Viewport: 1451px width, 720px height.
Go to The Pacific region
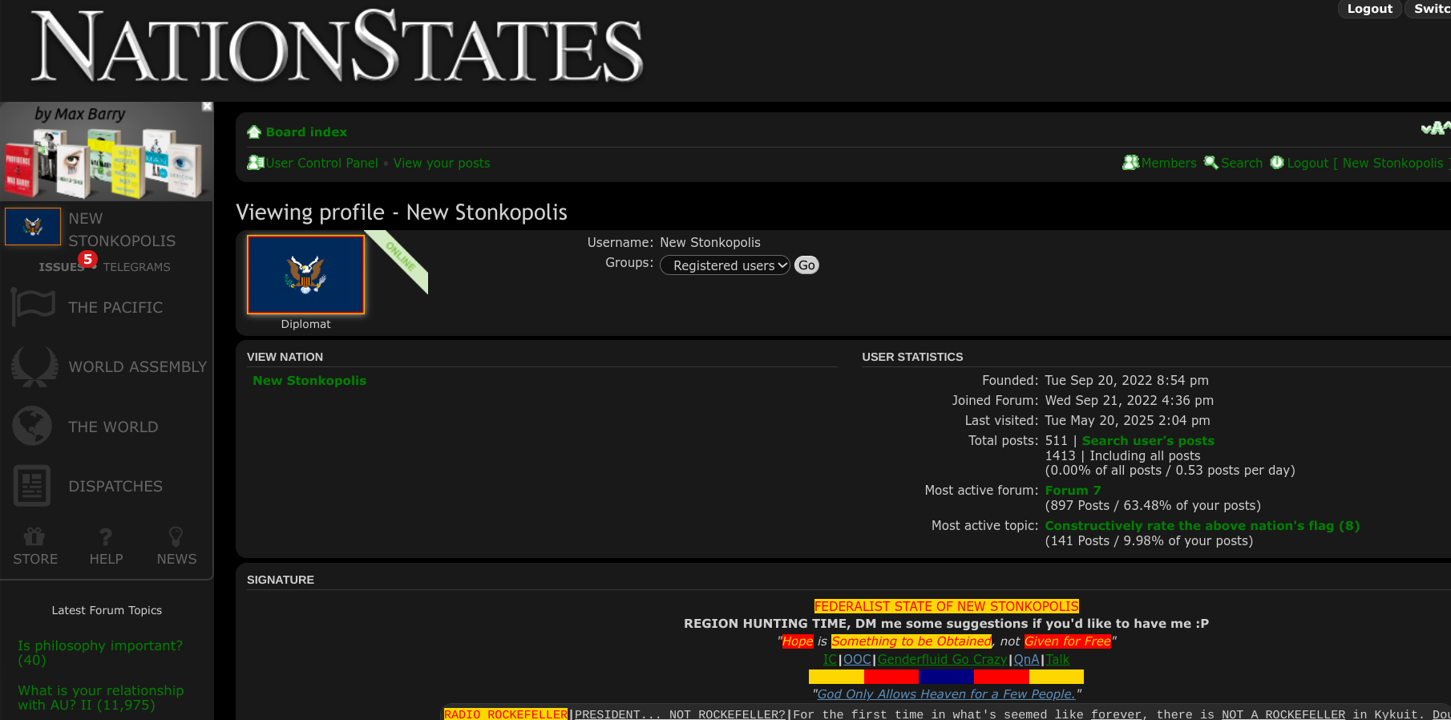pos(115,307)
